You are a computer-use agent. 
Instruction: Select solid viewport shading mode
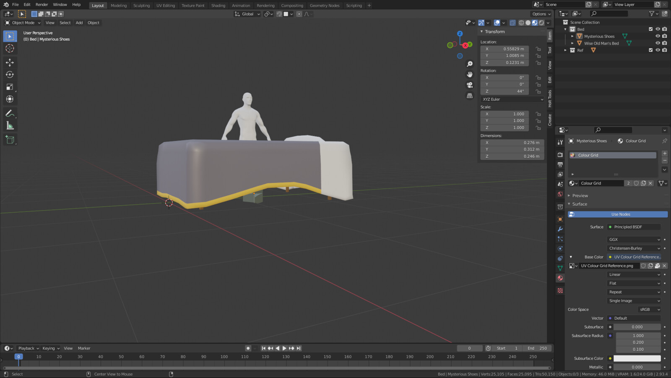pyautogui.click(x=528, y=23)
